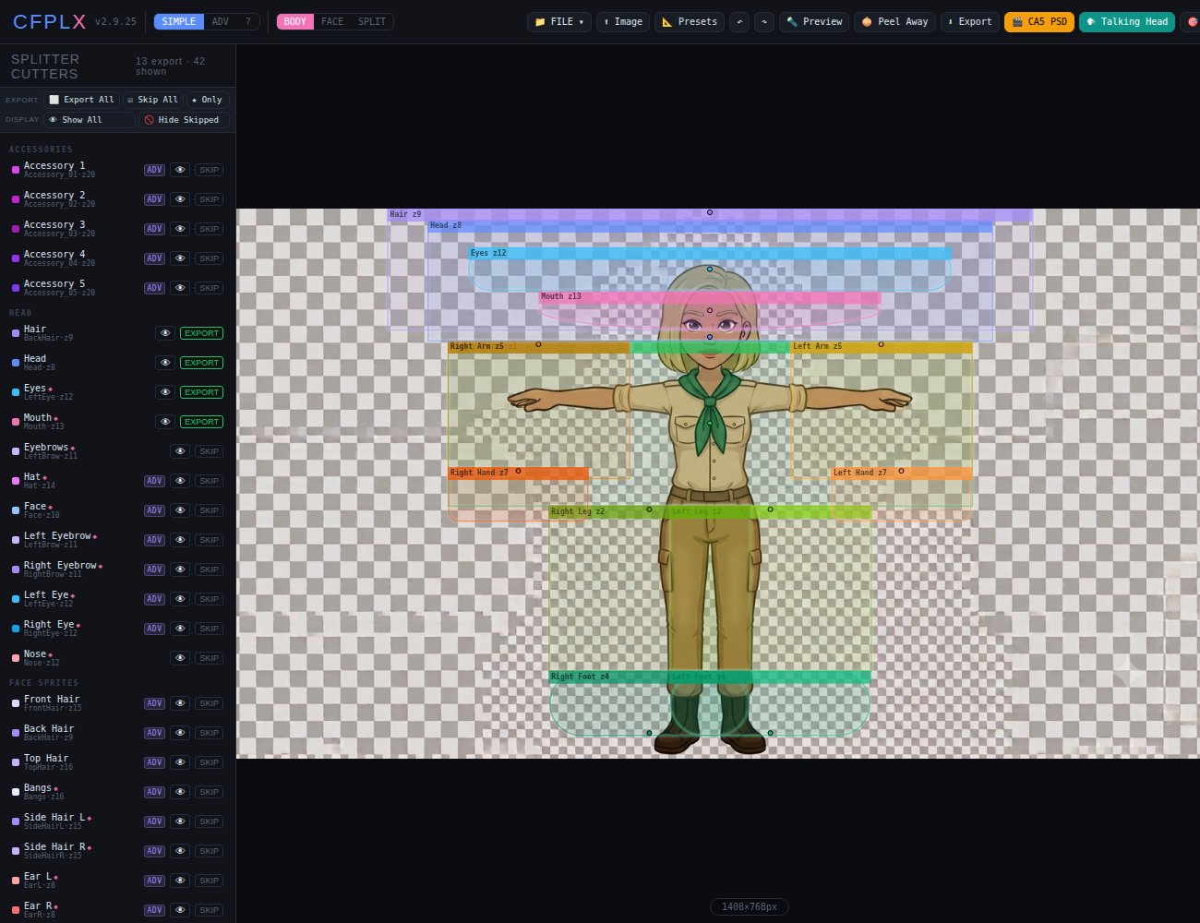Toggle SKIP status for Accessory 5
This screenshot has height=923, width=1200.
[210, 288]
